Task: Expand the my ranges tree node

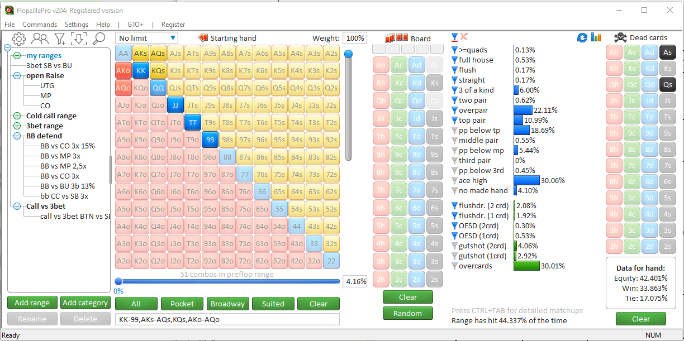Action: pyautogui.click(x=17, y=55)
